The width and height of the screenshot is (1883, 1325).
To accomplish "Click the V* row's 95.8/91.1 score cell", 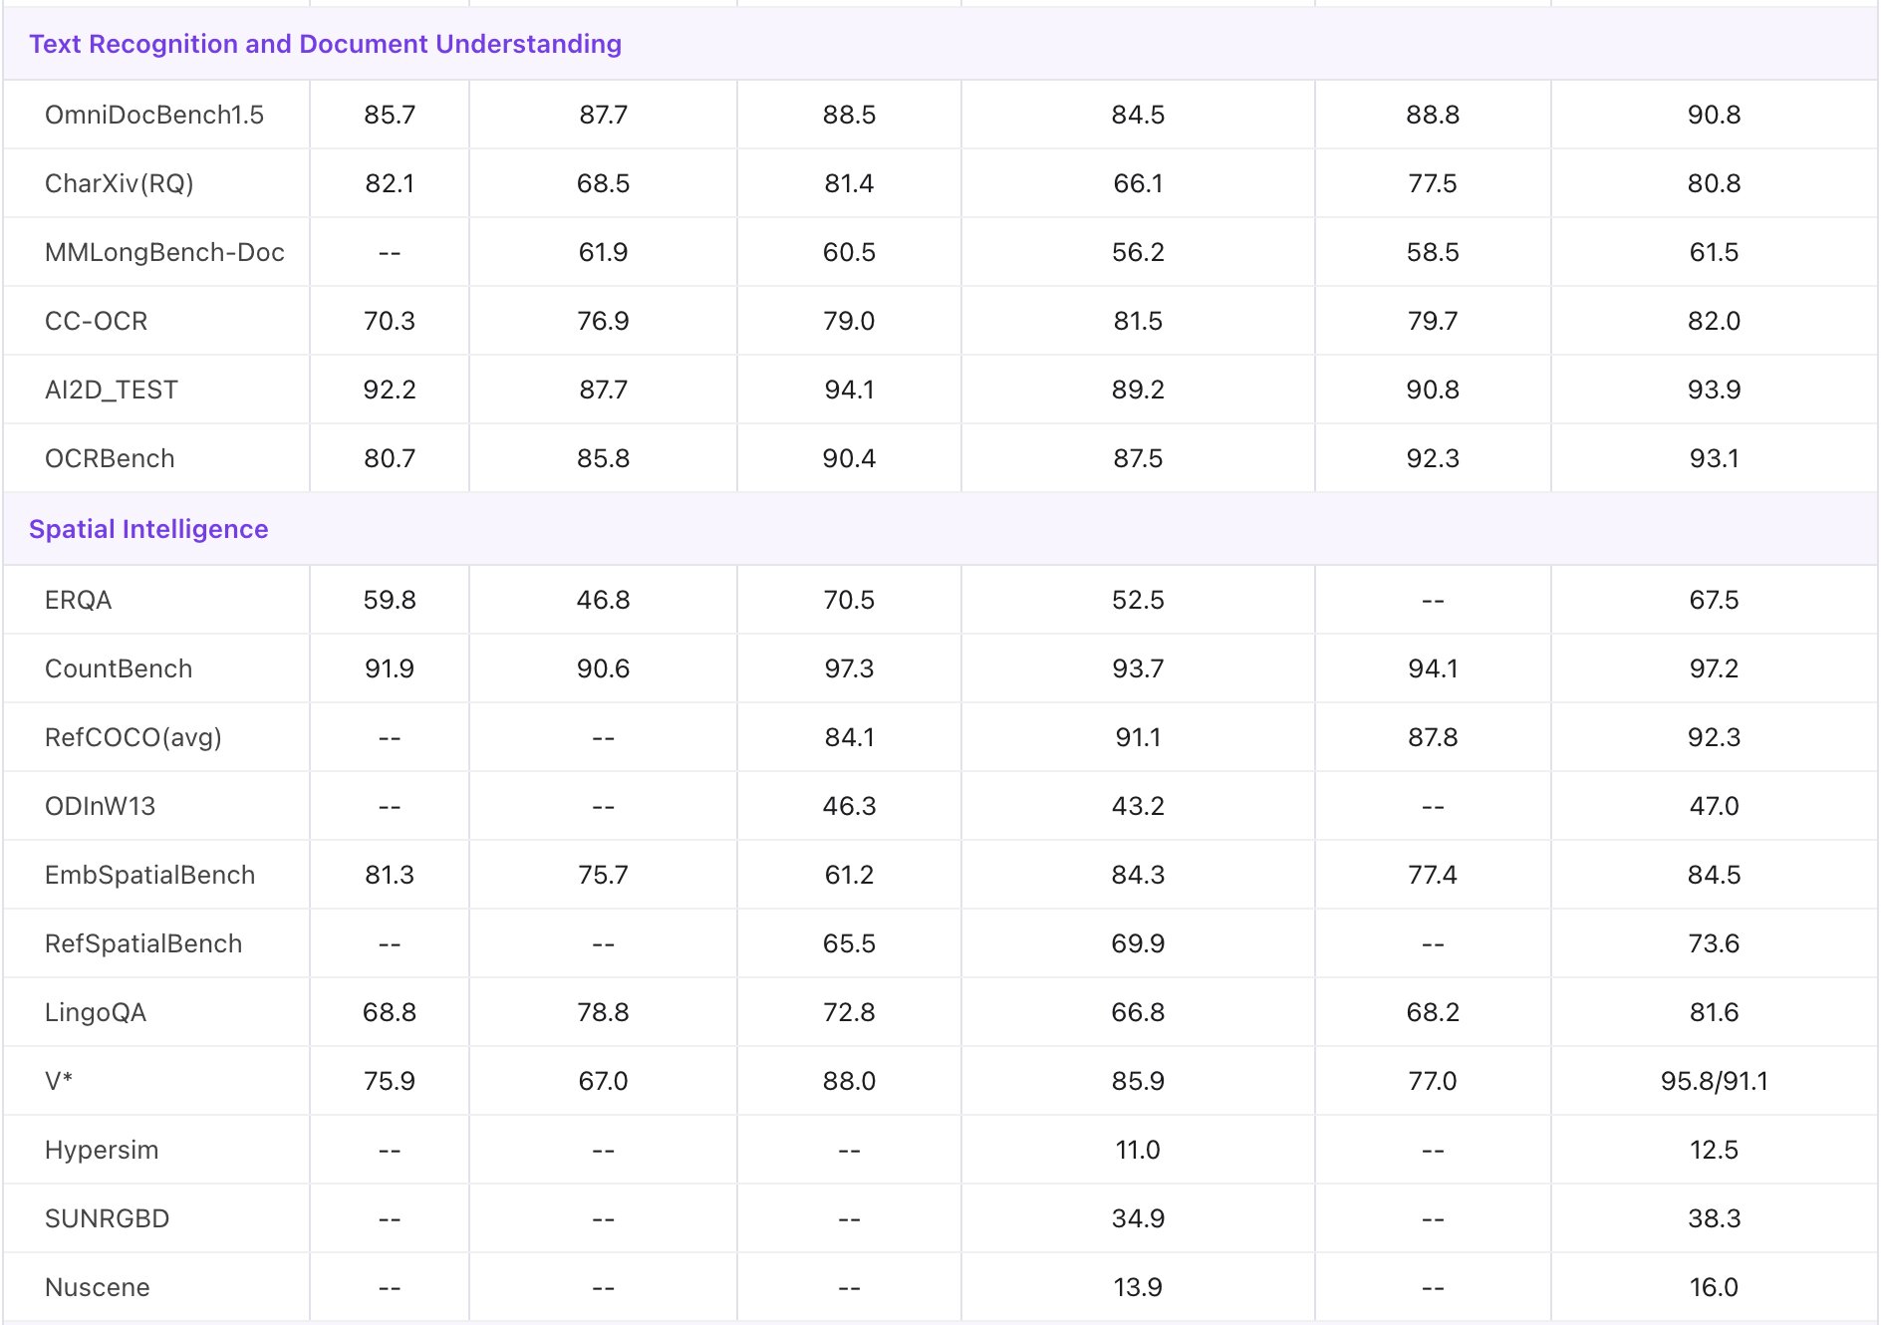I will point(1714,1081).
